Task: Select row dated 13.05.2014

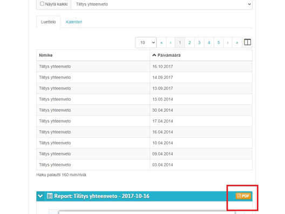Action: (x=144, y=99)
